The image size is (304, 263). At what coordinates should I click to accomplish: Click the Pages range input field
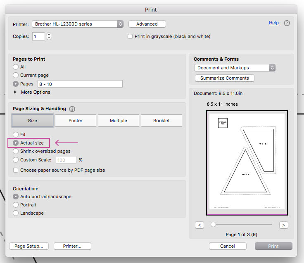pyautogui.click(x=80, y=84)
